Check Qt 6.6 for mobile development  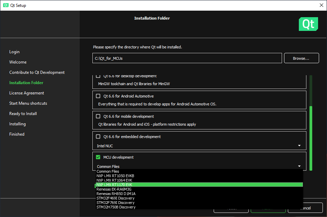(98, 116)
